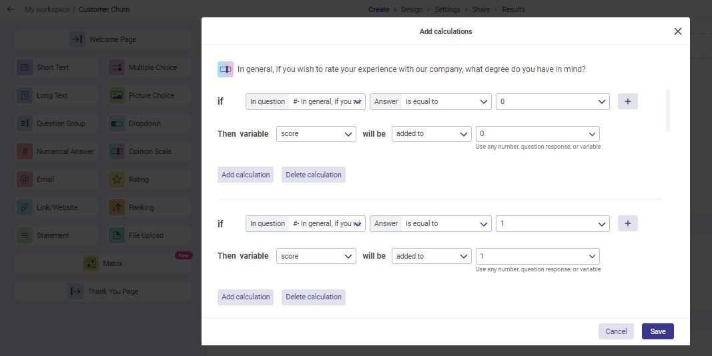Screen dimensions: 712x356
Task: Open question dropdown in second if row
Action: [x=306, y=223]
